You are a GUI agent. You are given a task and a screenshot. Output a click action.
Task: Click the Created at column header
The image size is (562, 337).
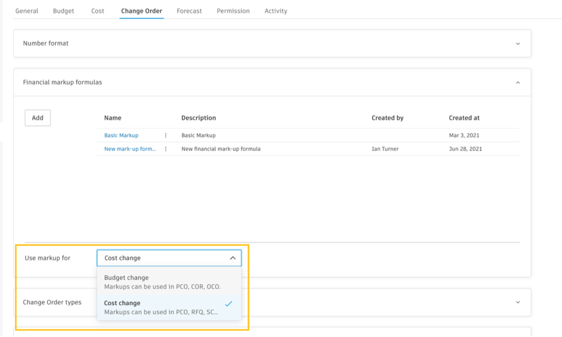click(464, 117)
